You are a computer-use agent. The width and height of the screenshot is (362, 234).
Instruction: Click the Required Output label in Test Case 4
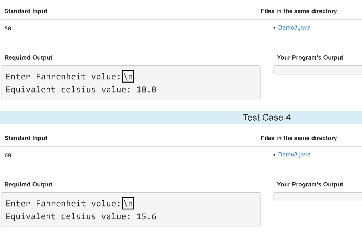tap(28, 184)
